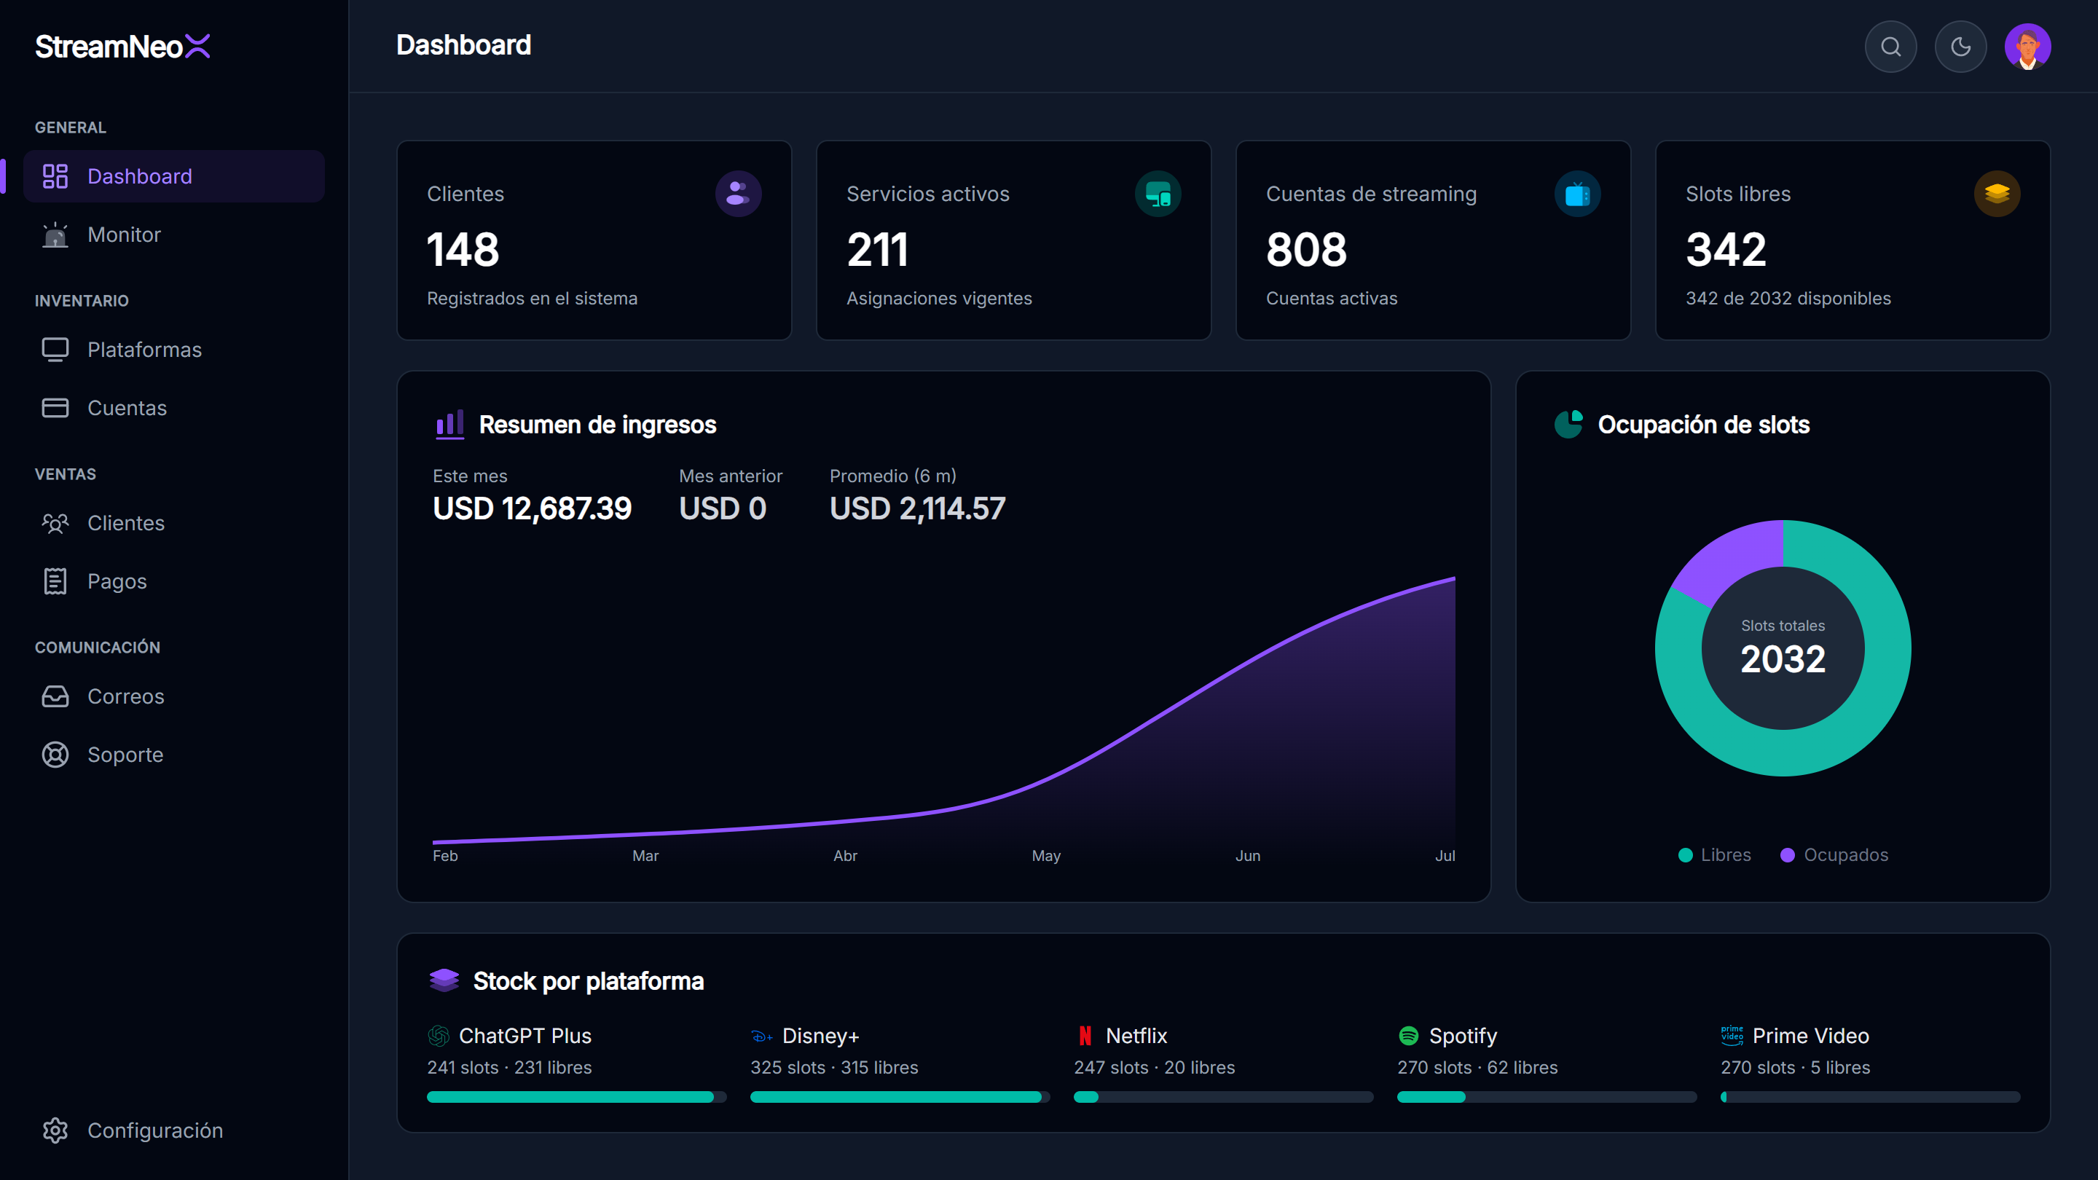The image size is (2098, 1180).
Task: Click the Mes anterior USD 0 value
Action: point(723,508)
